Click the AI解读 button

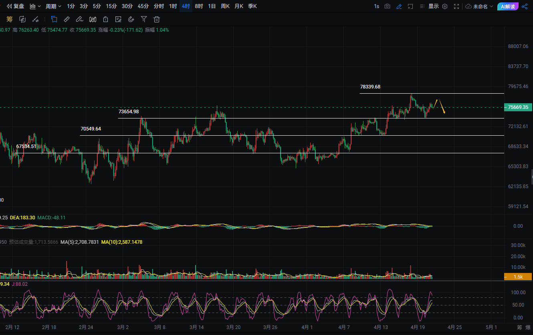[x=508, y=6]
